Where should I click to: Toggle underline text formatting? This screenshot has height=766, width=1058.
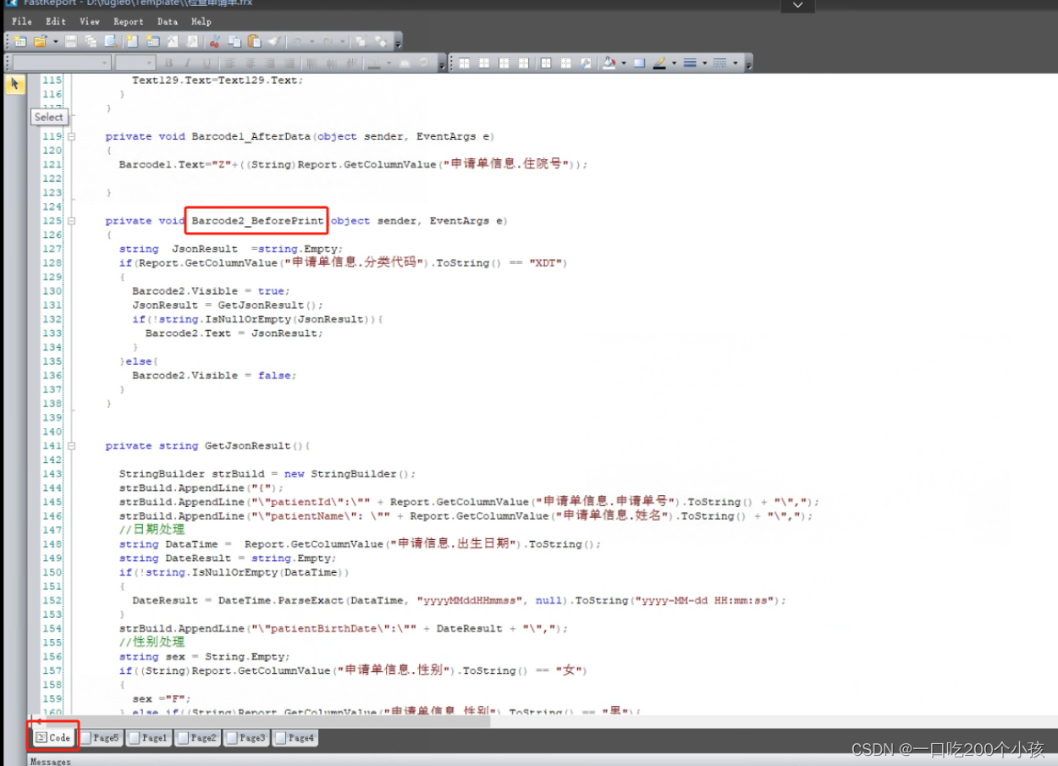[206, 62]
